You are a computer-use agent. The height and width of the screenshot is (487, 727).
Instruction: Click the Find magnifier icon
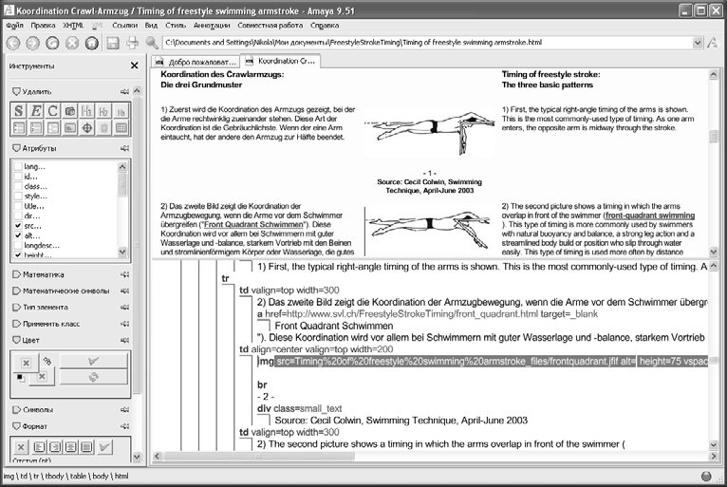[x=152, y=43]
